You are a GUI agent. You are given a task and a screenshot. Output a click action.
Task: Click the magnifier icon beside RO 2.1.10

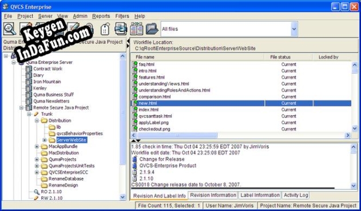pos(37,192)
